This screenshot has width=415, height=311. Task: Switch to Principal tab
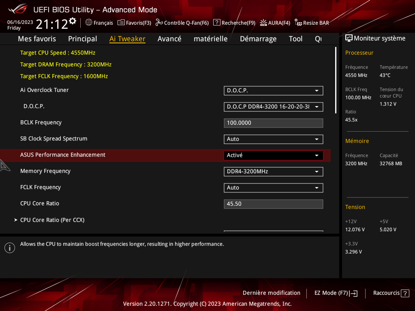coord(83,39)
